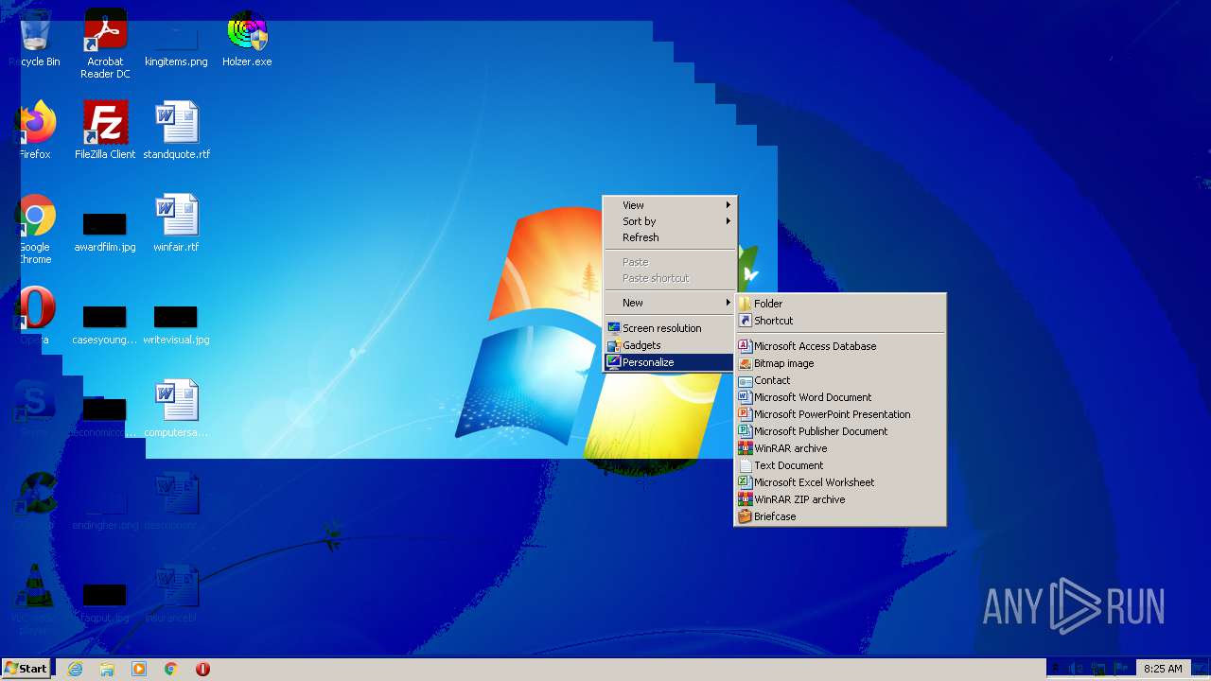Open Chrome from the taskbar
Screen dimensions: 1211x681
(x=171, y=669)
